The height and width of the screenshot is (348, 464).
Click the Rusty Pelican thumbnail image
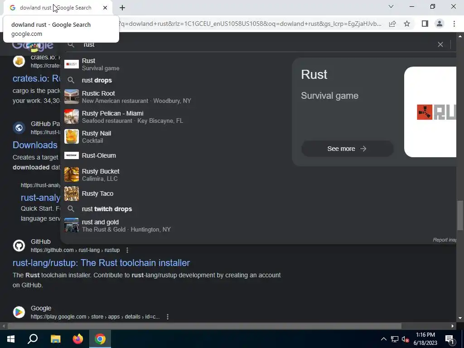(72, 116)
